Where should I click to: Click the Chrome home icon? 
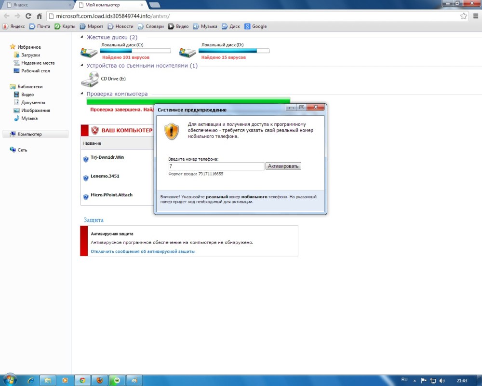tap(40, 16)
